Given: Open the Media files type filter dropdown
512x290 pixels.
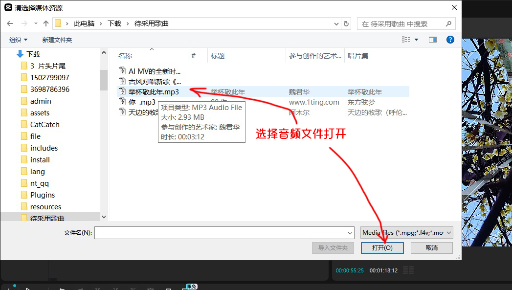Looking at the screenshot, I should tap(407, 233).
